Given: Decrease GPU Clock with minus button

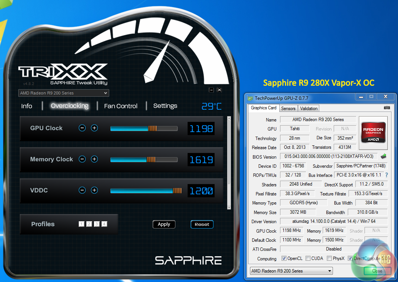Looking at the screenshot, I should pos(82,128).
